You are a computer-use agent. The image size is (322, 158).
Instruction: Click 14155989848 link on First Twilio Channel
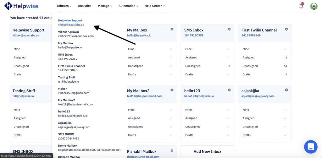click(251, 35)
